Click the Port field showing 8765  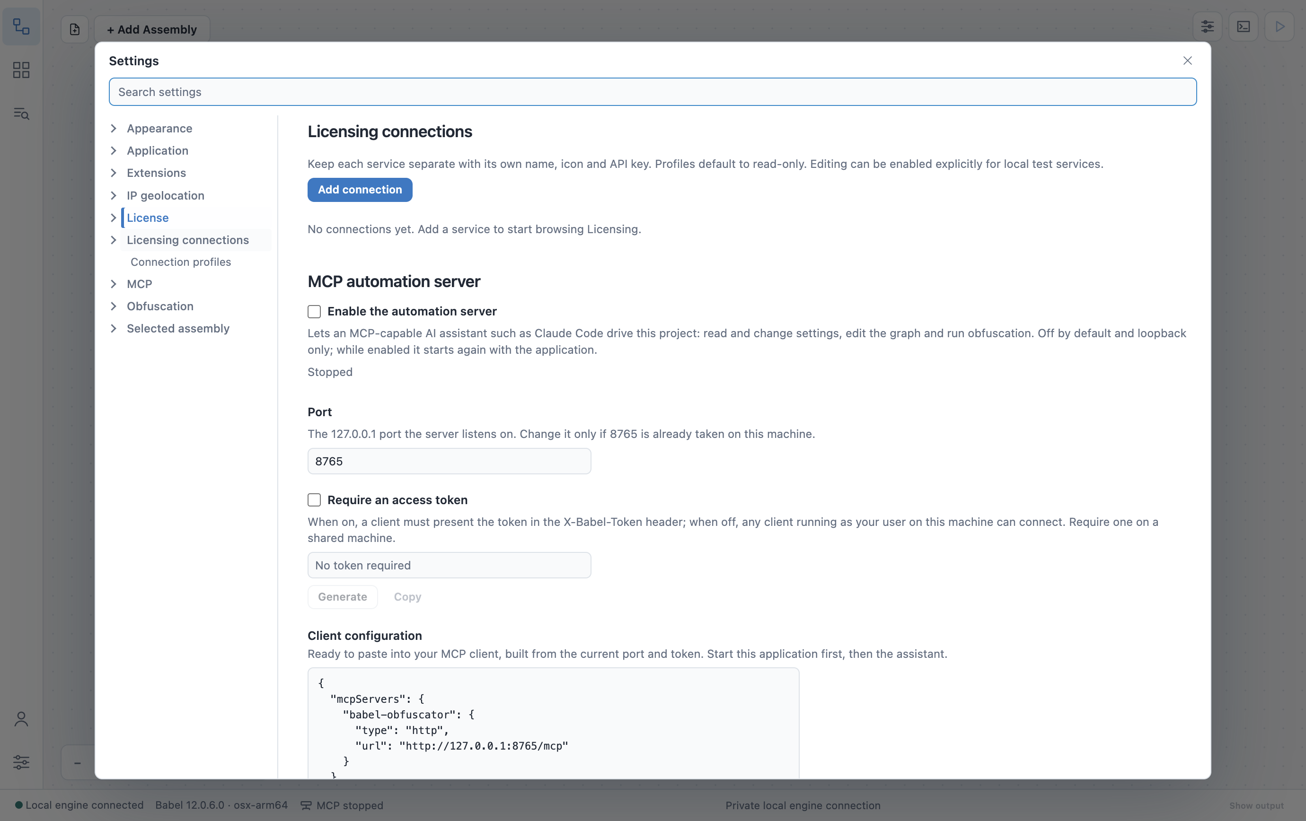click(449, 461)
